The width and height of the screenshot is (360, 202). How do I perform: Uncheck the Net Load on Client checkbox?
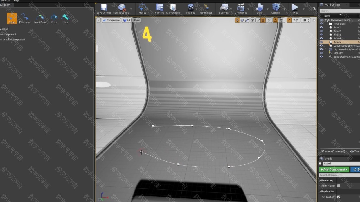(x=339, y=197)
